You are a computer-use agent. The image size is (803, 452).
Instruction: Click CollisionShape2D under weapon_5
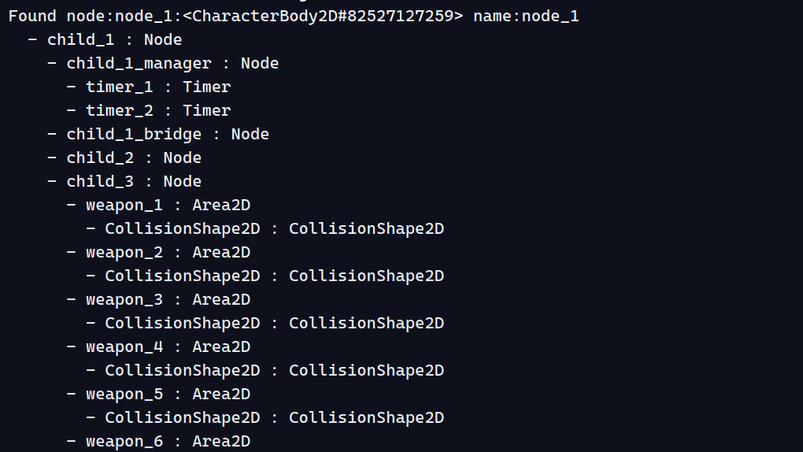click(265, 417)
